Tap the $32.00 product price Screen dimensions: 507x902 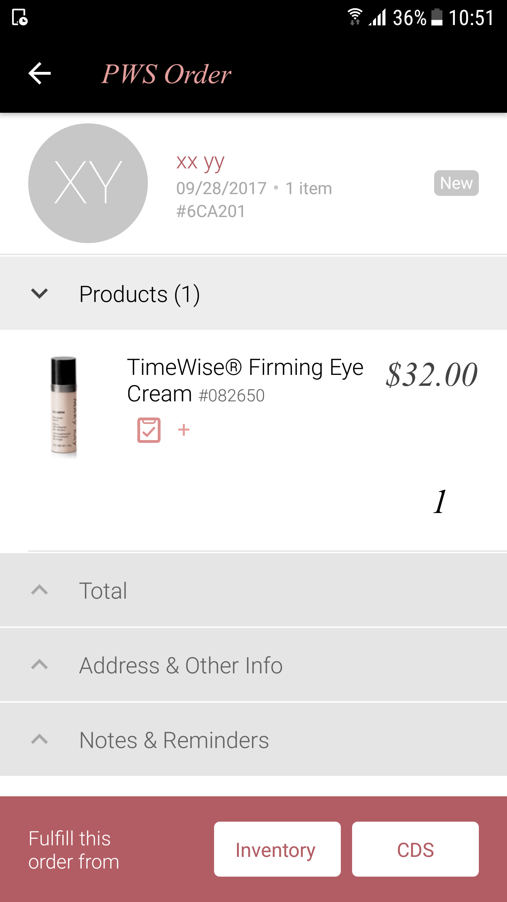click(432, 375)
